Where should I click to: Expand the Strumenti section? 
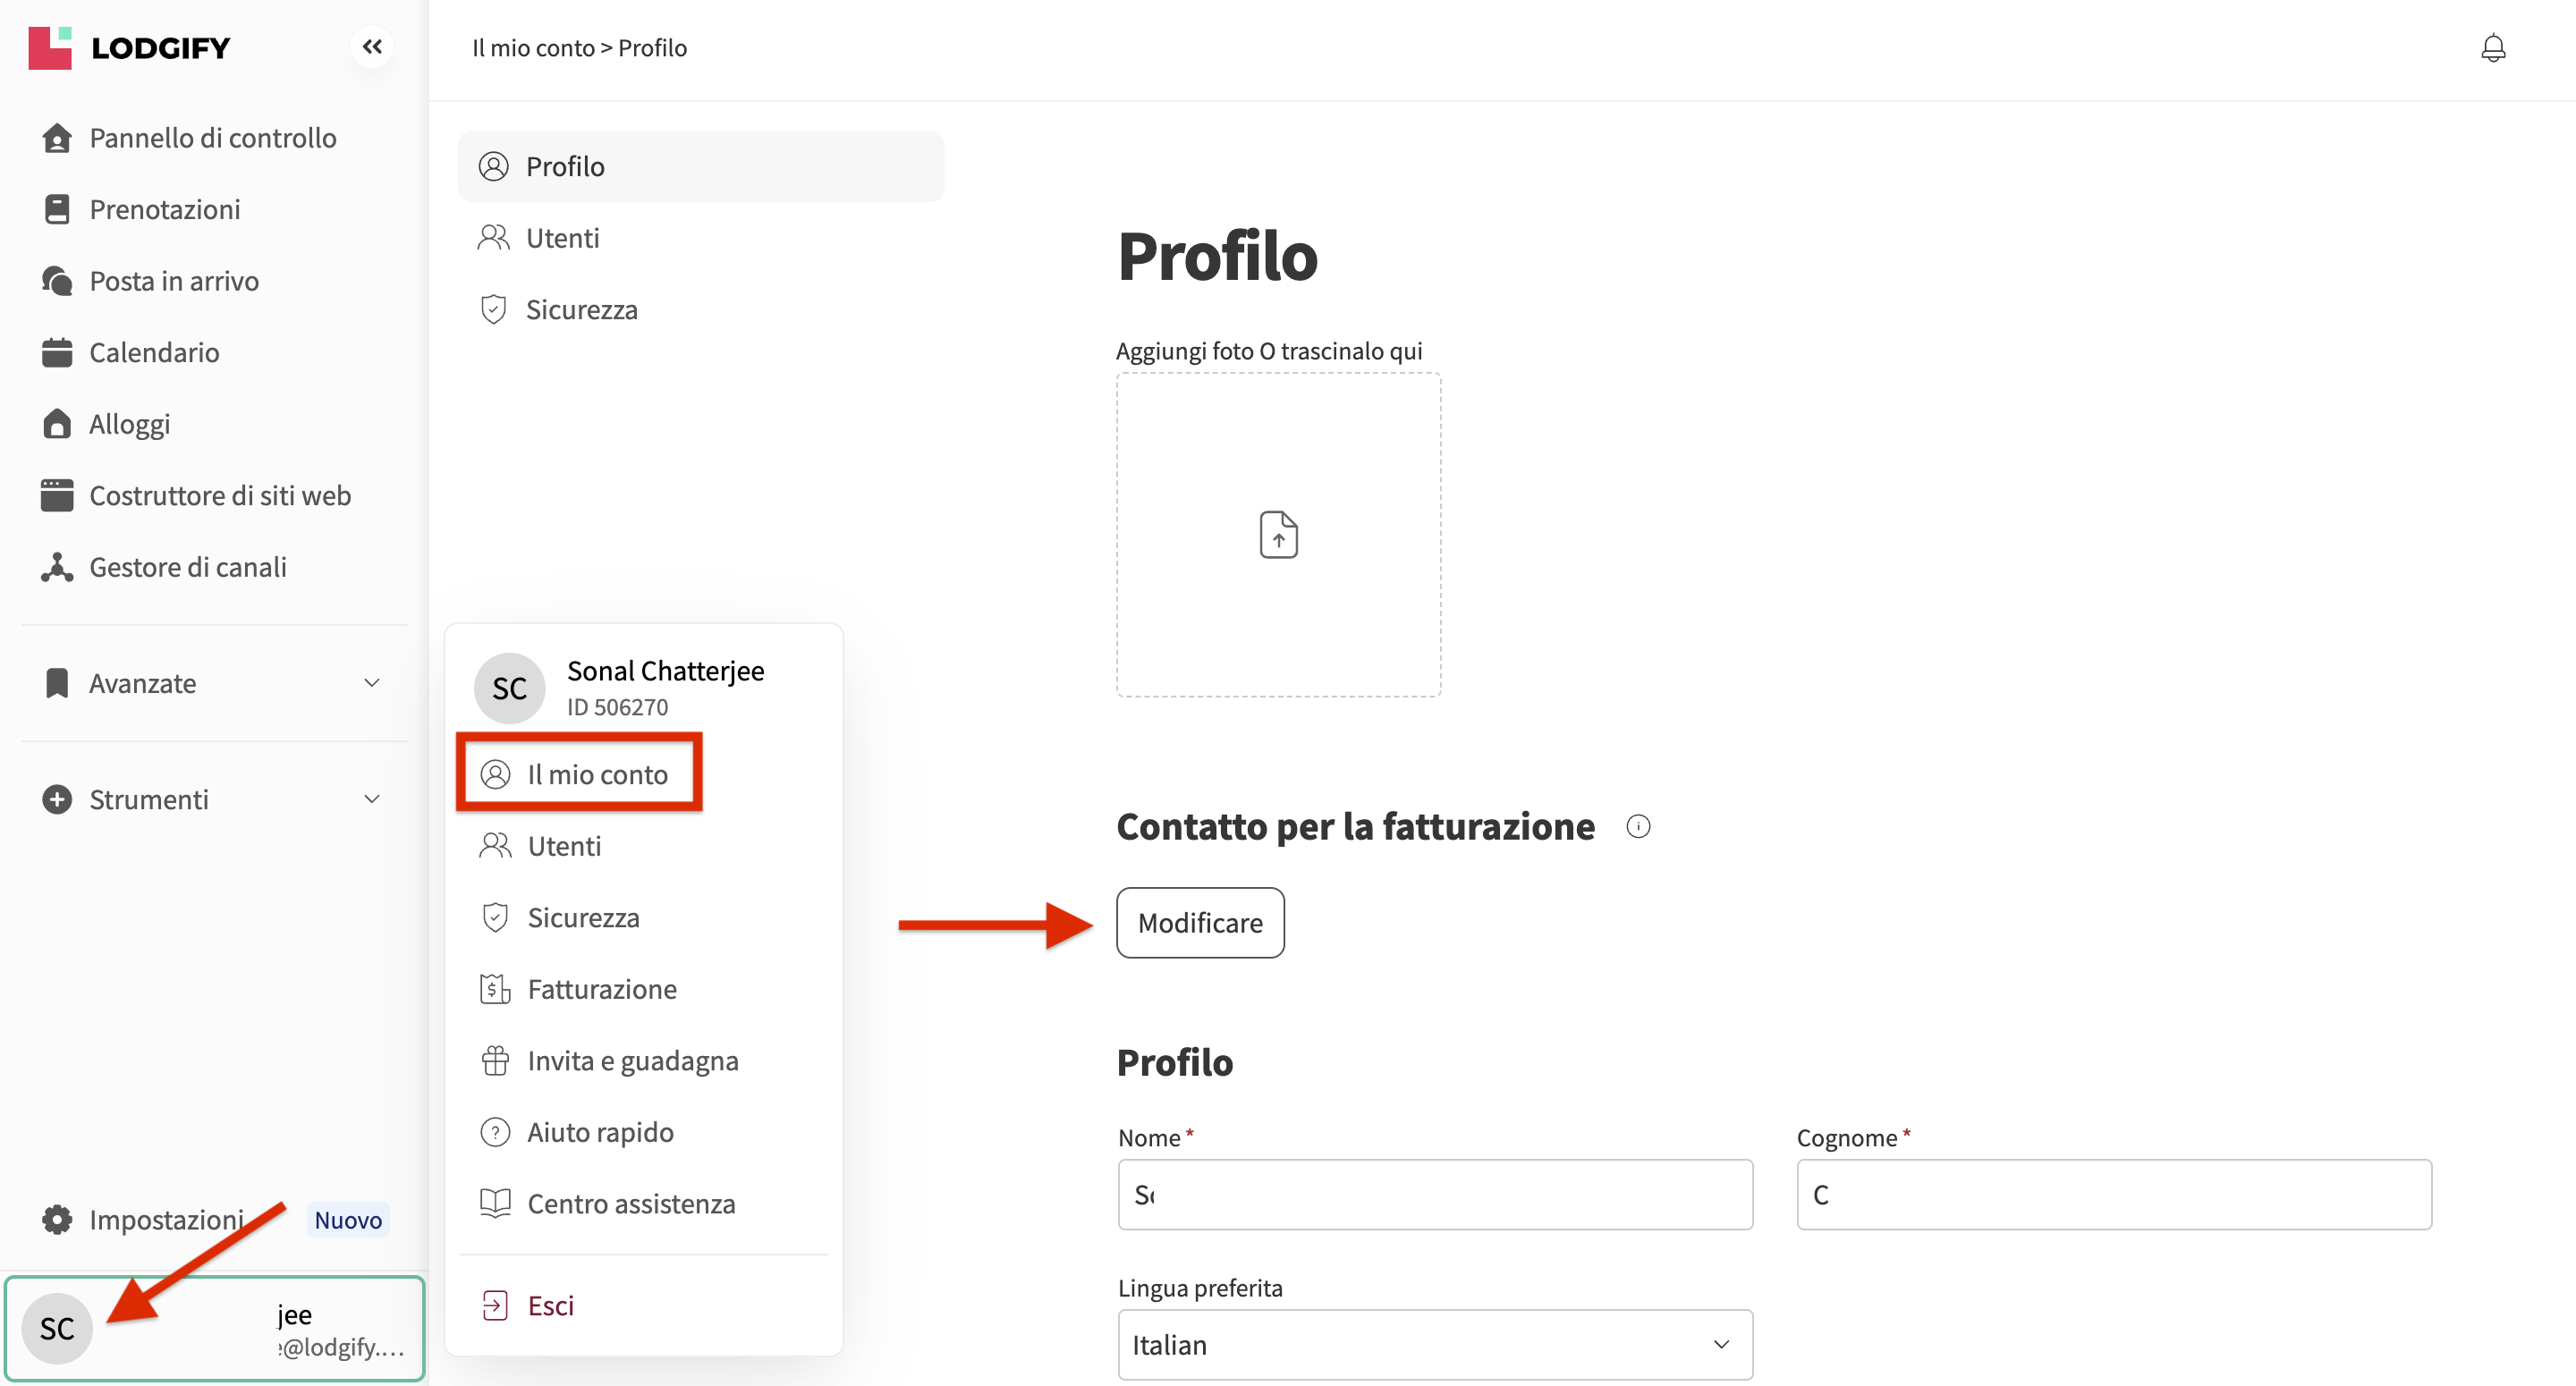click(x=214, y=799)
